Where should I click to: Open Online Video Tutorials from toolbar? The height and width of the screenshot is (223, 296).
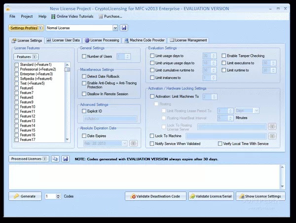click(x=72, y=16)
